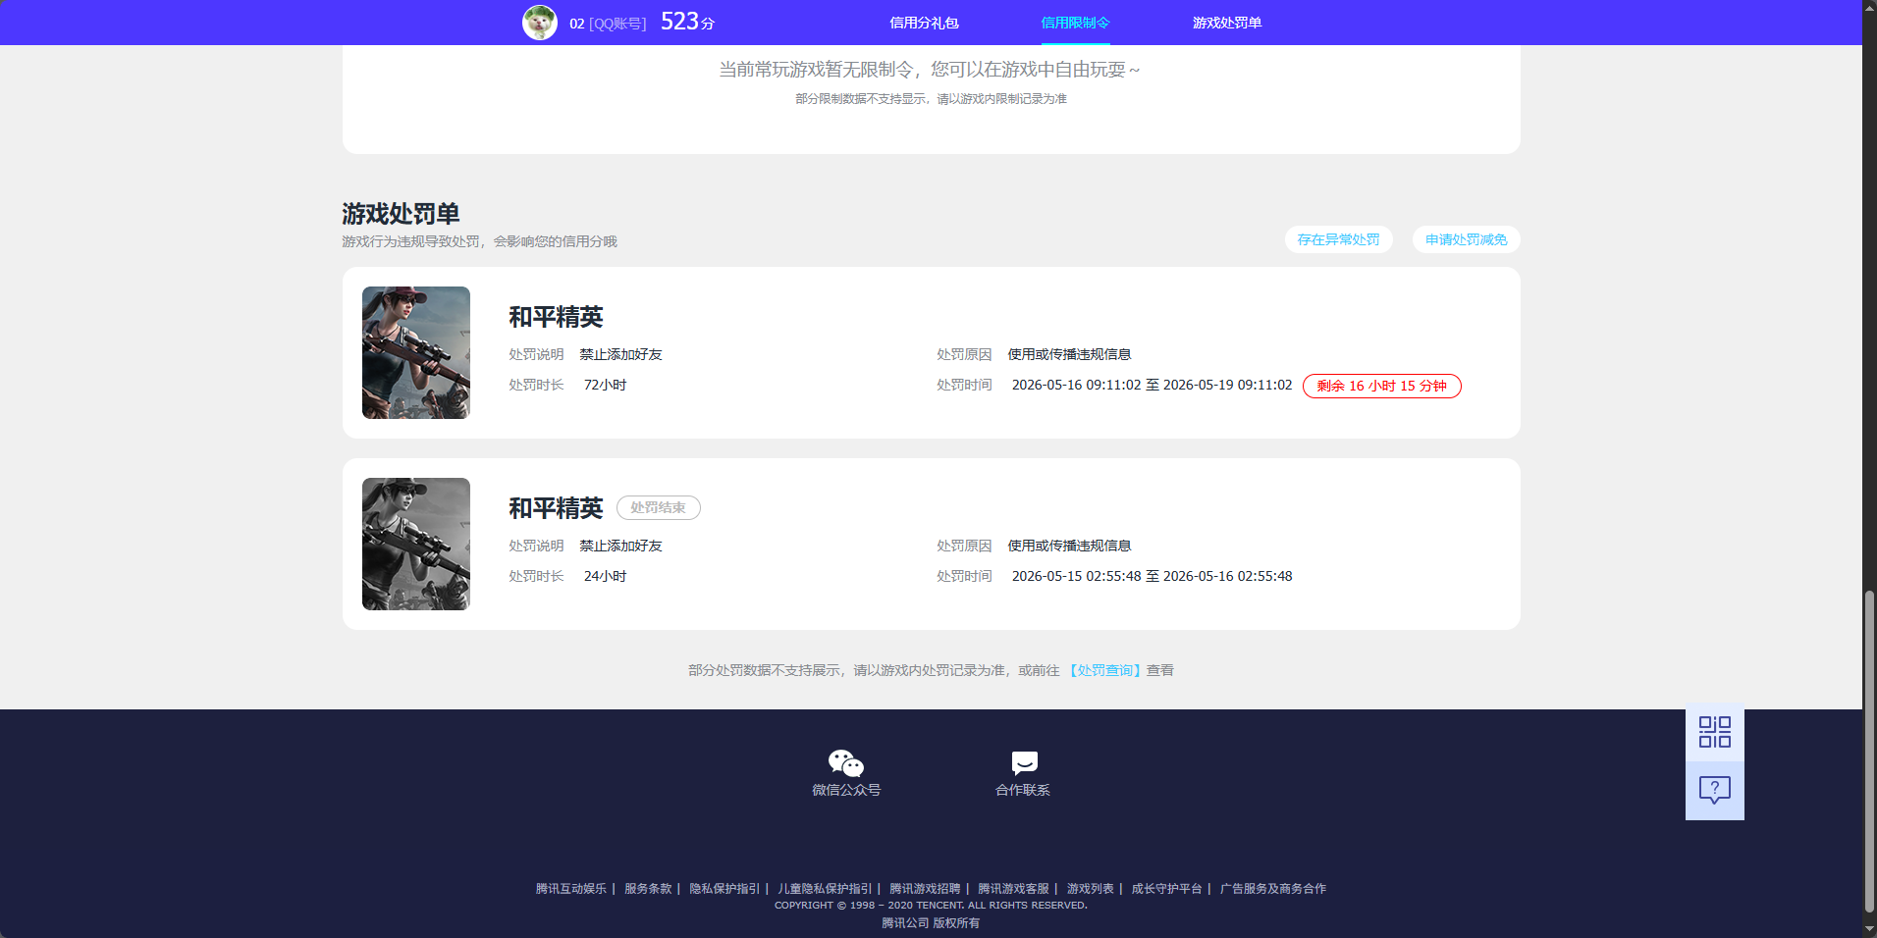This screenshot has height=938, width=1877.
Task: Click the 腾讯公司 版权所有 text
Action: click(931, 922)
